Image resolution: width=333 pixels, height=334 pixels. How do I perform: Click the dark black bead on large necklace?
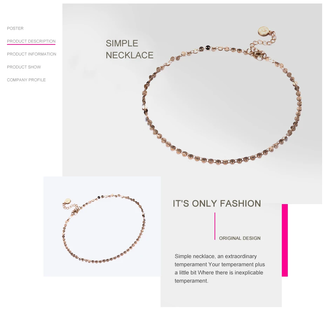[208, 48]
